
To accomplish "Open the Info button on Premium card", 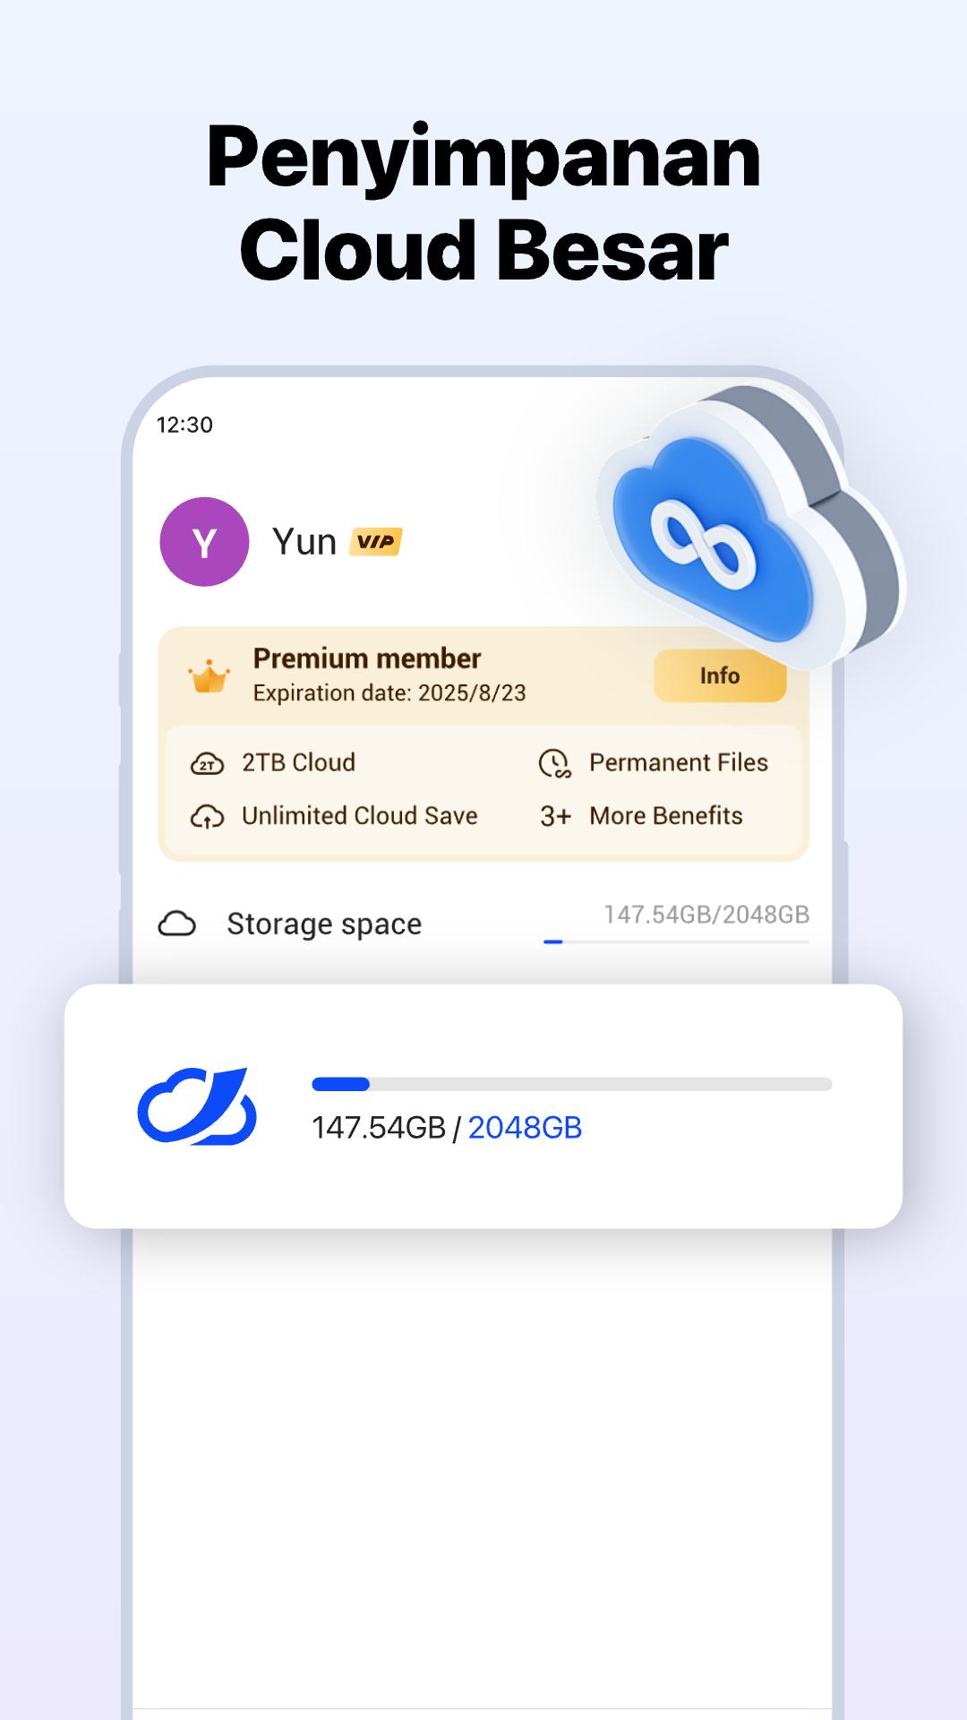I will [720, 675].
